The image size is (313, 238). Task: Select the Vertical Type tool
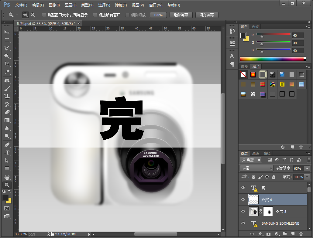[x=7, y=153]
